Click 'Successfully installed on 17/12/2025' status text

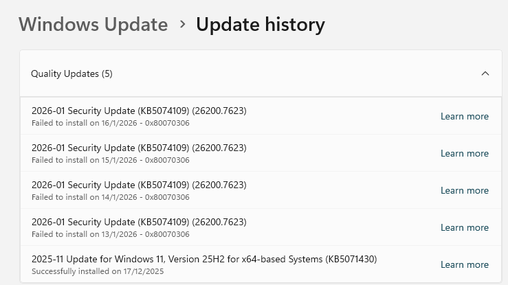click(98, 271)
